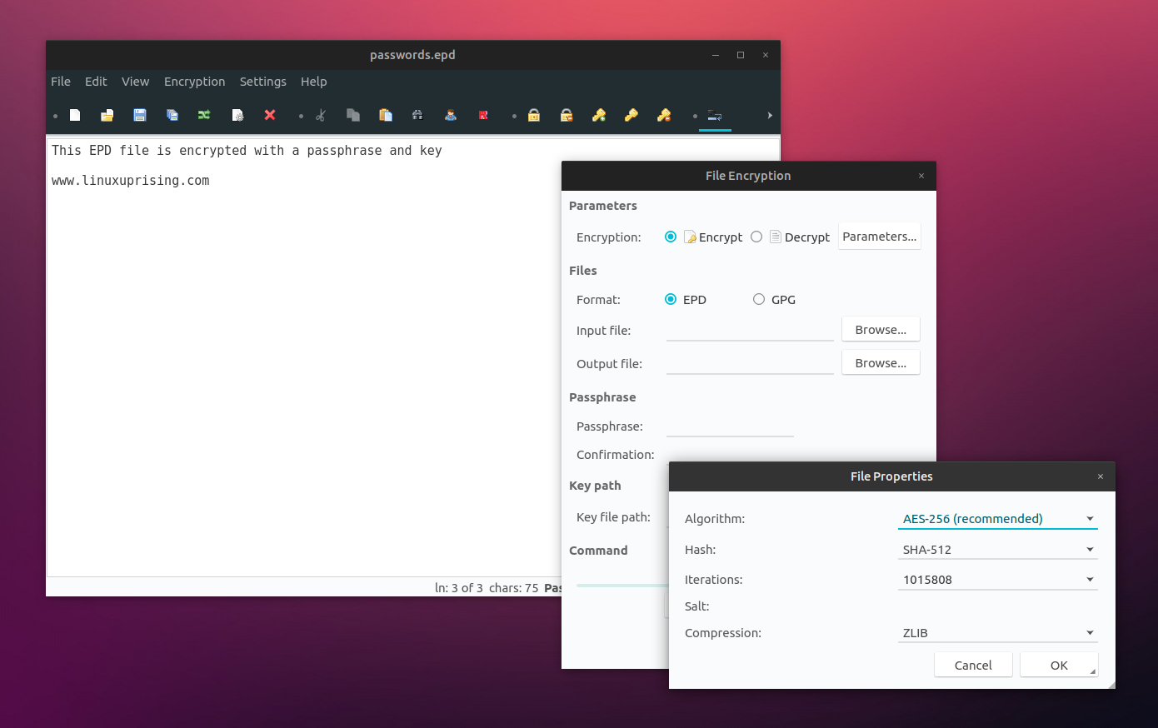Screen dimensions: 1158x728
Task: Click the Cut scissors icon
Action: pos(321,115)
